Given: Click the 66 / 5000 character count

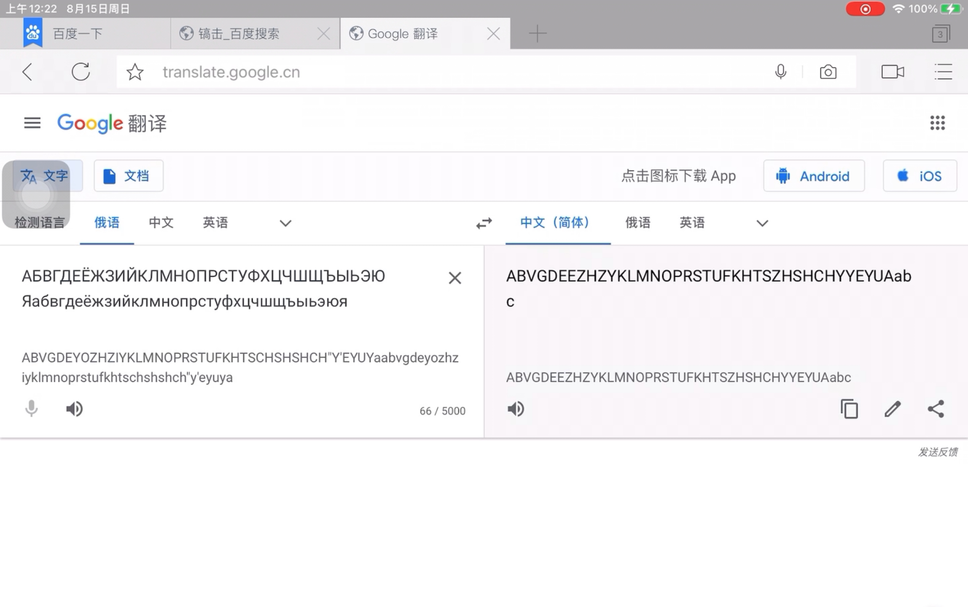Looking at the screenshot, I should (x=442, y=411).
